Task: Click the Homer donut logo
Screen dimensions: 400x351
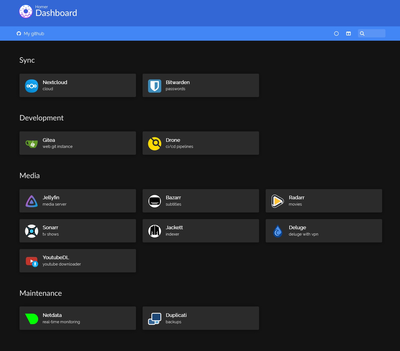Action: [26, 12]
